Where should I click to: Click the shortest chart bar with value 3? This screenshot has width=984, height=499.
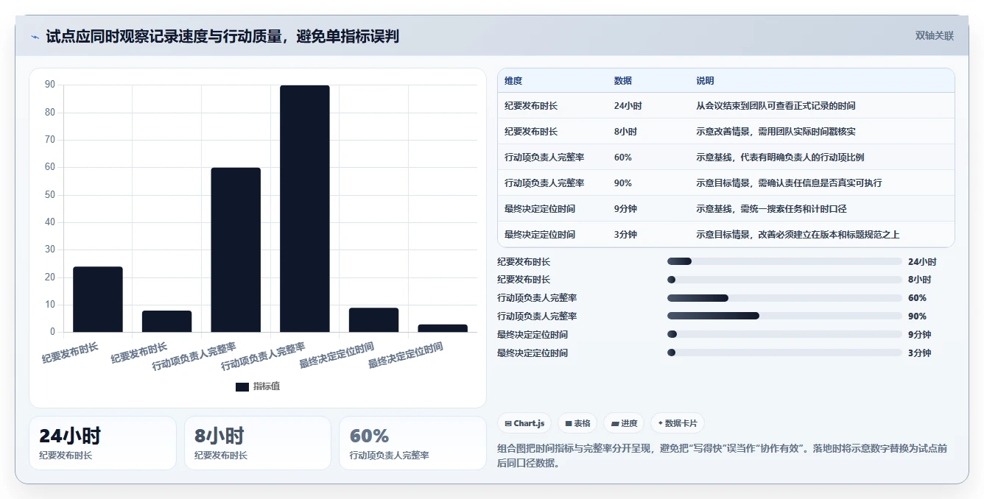click(x=443, y=328)
